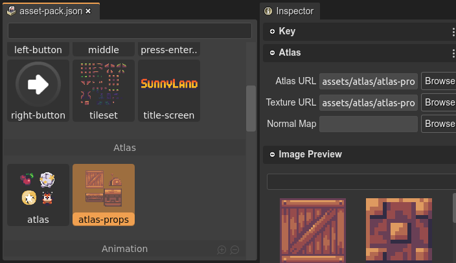The width and height of the screenshot is (456, 263).
Task: Collapse the Atlas inspector section
Action: click(272, 52)
